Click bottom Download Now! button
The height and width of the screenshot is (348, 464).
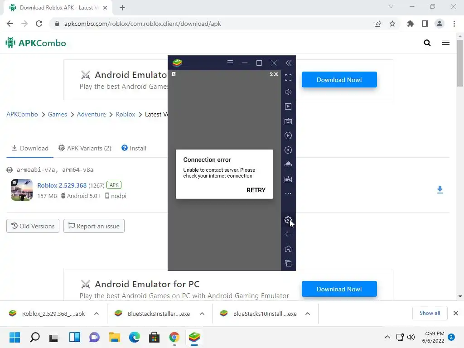pyautogui.click(x=339, y=289)
